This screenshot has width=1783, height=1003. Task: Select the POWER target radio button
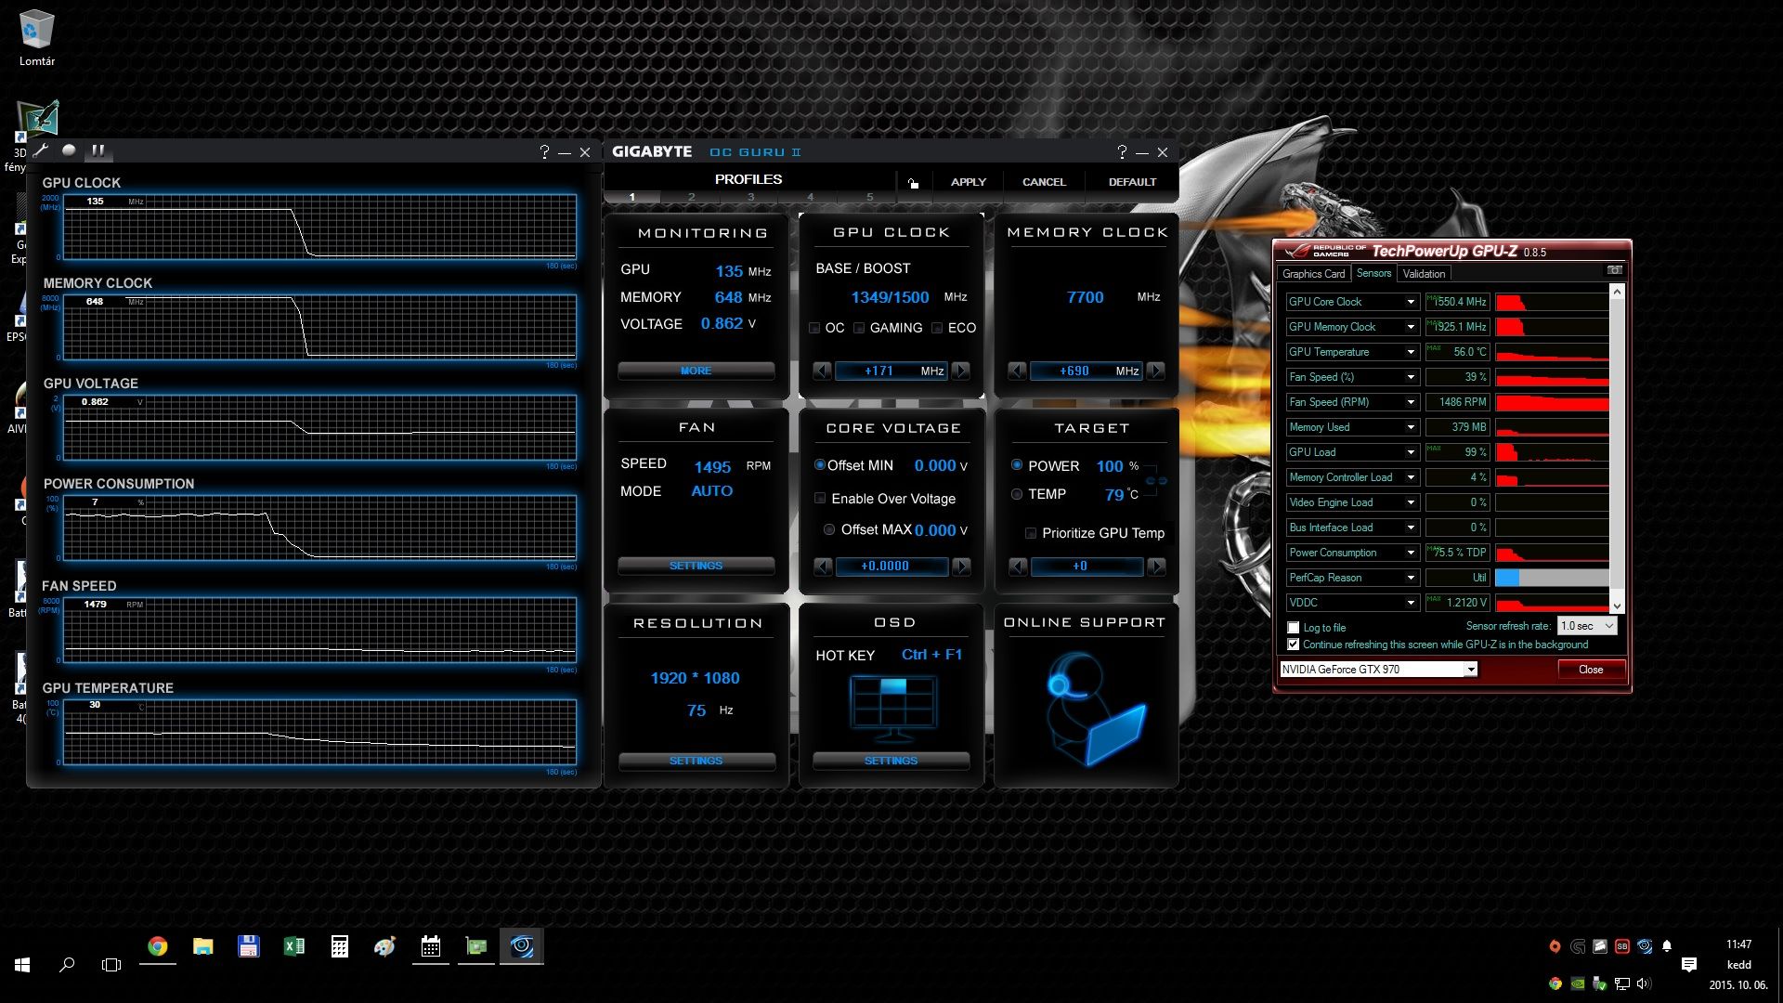point(1017,464)
